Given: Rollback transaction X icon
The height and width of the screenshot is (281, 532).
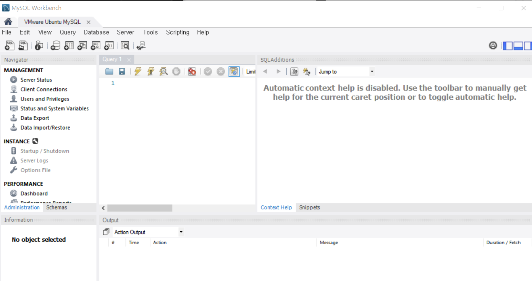Looking at the screenshot, I should (x=221, y=71).
